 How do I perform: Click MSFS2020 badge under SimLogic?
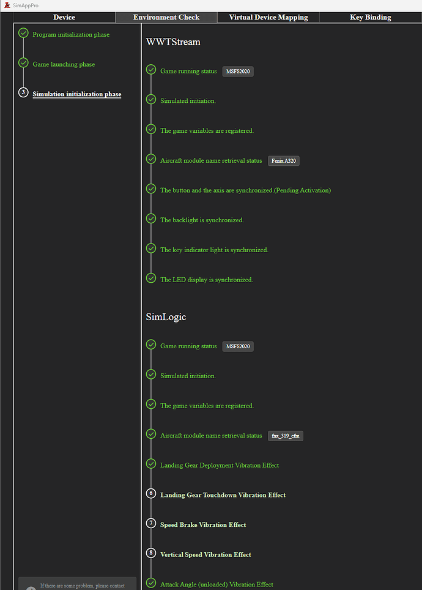tap(238, 346)
